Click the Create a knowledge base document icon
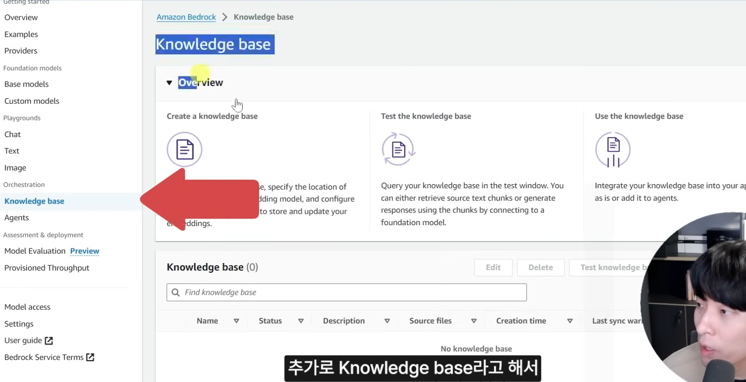Screen dimensions: 746x382 (x=184, y=150)
